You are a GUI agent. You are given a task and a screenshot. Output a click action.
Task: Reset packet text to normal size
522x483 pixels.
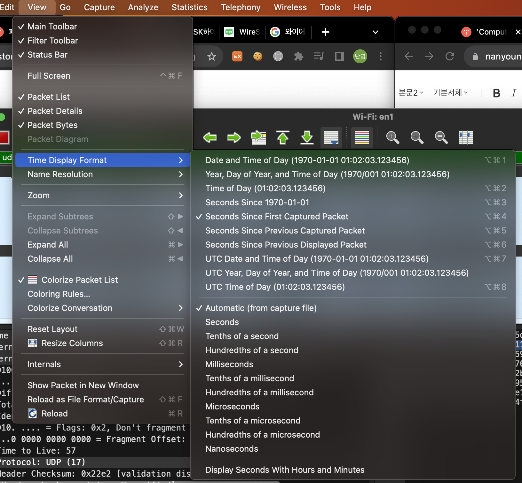click(441, 138)
